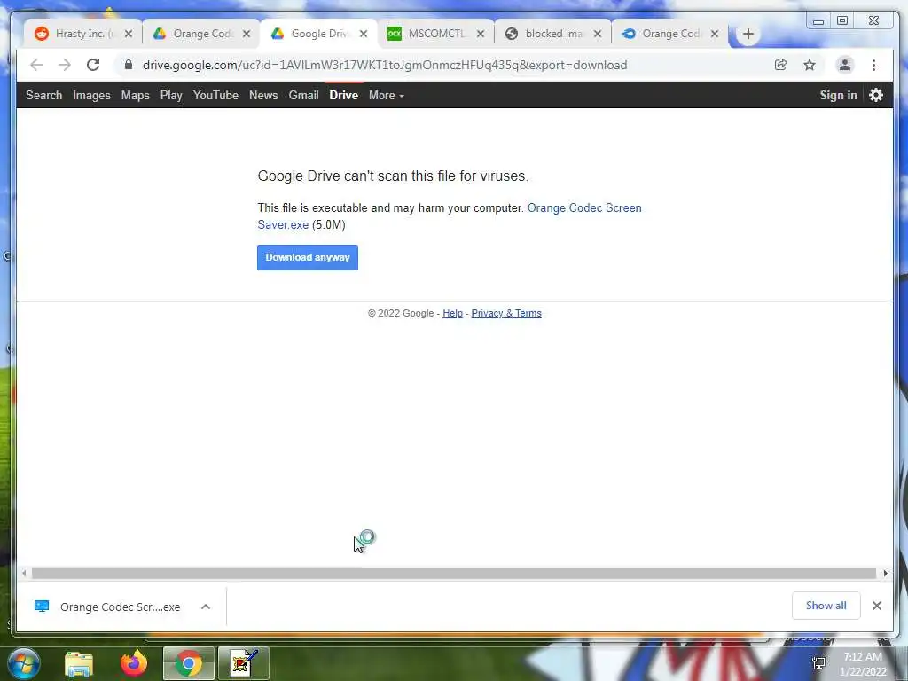Screen dimensions: 908x681
Task: Click the network tray icon
Action: pos(818,663)
